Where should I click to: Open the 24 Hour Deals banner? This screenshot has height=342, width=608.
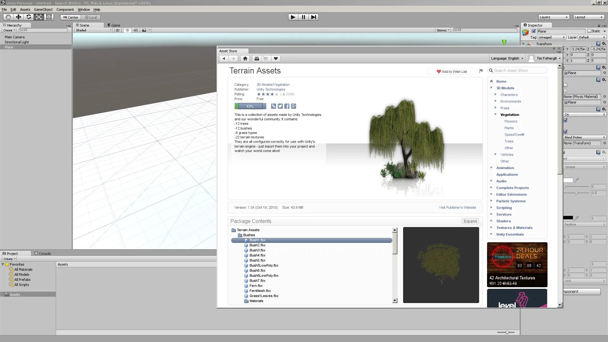(517, 264)
